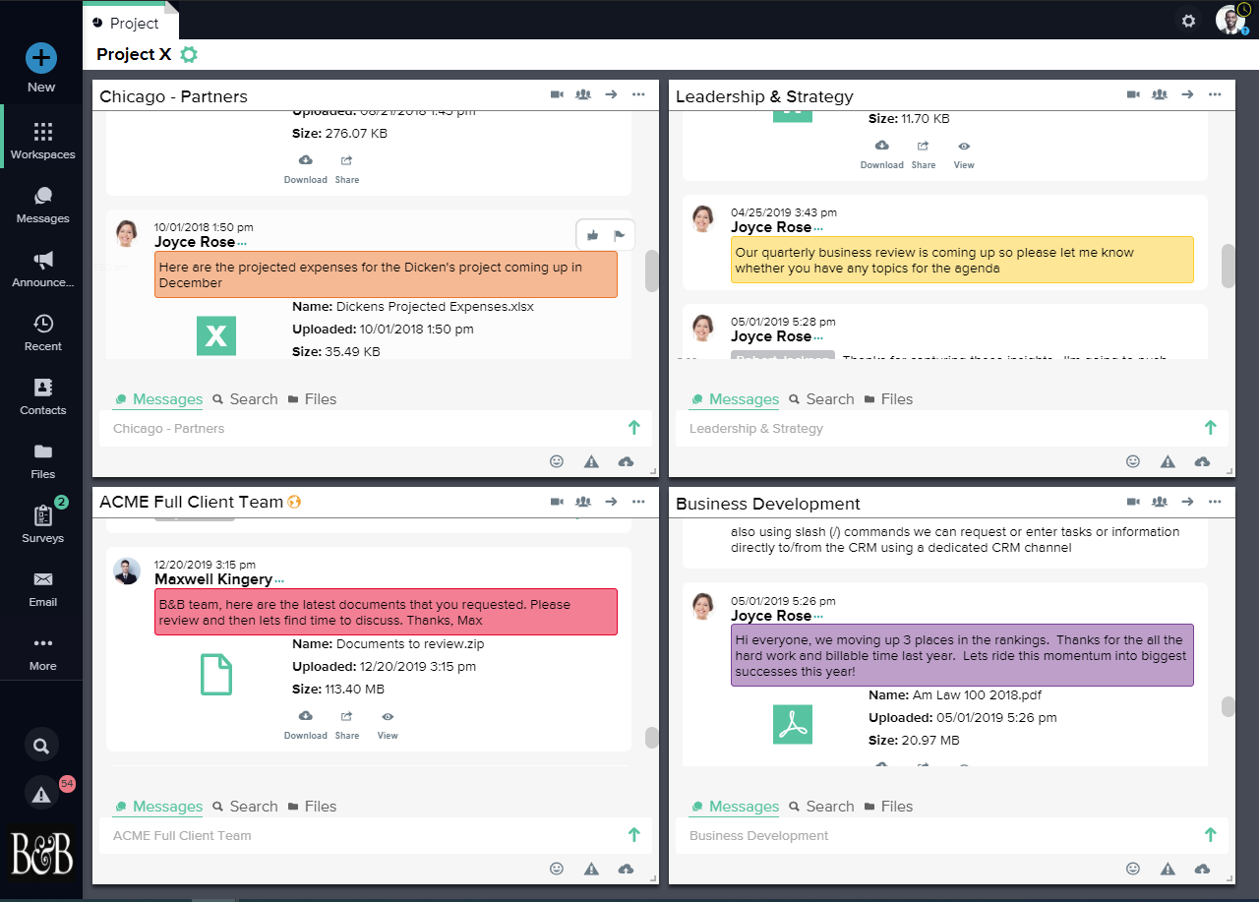1259x902 pixels.
Task: View Documents to review.zip
Action: point(388,724)
